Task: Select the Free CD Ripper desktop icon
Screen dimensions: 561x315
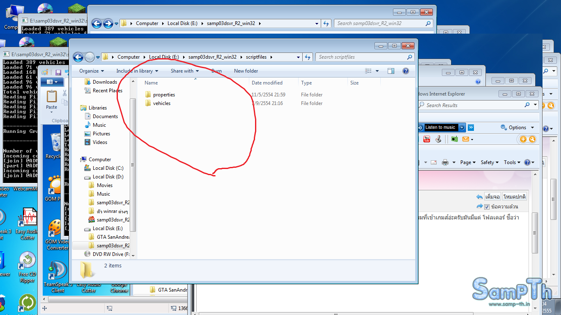Action: (x=28, y=267)
